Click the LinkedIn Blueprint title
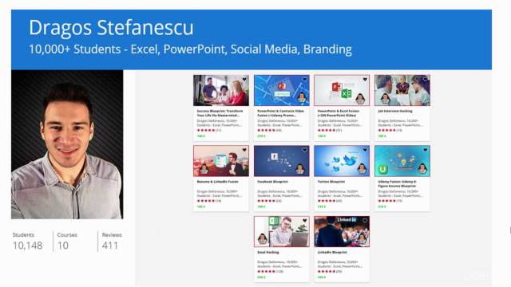The height and width of the screenshot is (287, 511). pos(332,252)
